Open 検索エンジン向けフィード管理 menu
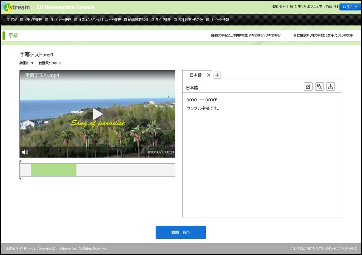362x255 pixels. [x=97, y=20]
